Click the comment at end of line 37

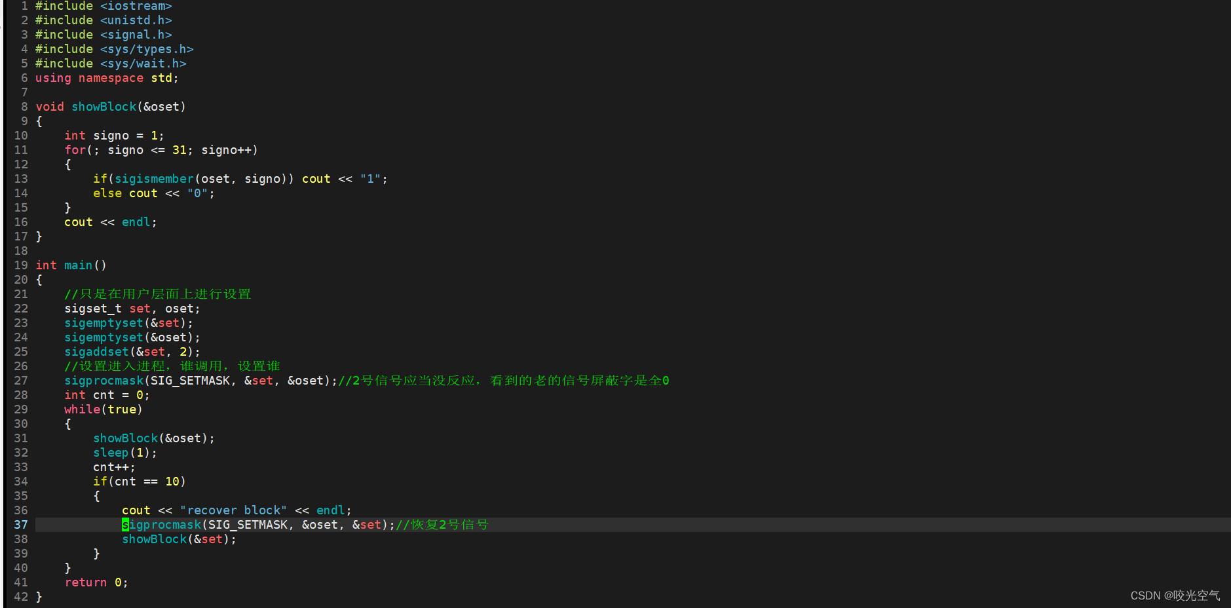[442, 525]
